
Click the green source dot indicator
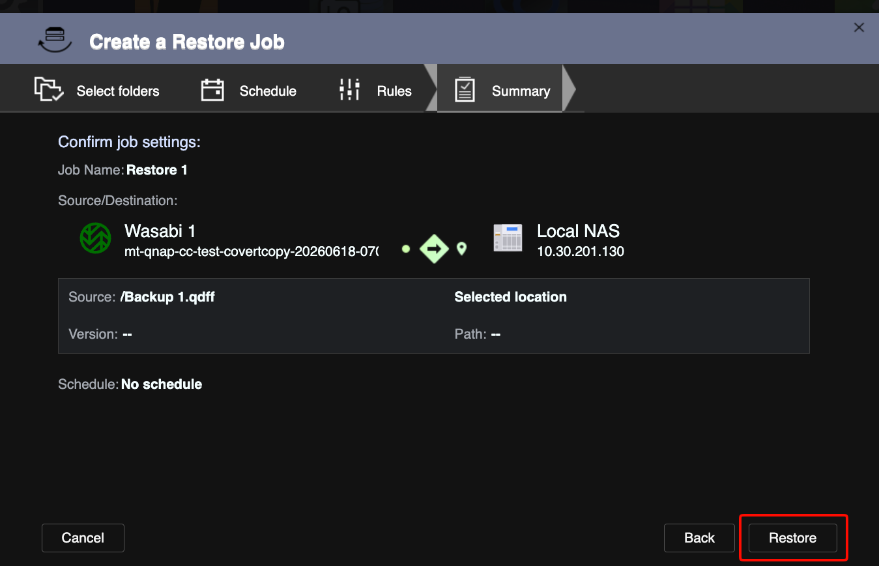406,249
